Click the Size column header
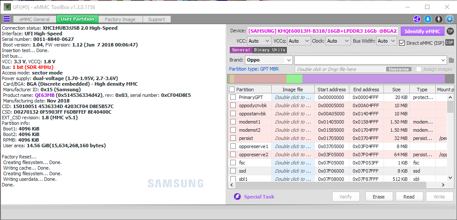The image size is (457, 220). pos(397,90)
